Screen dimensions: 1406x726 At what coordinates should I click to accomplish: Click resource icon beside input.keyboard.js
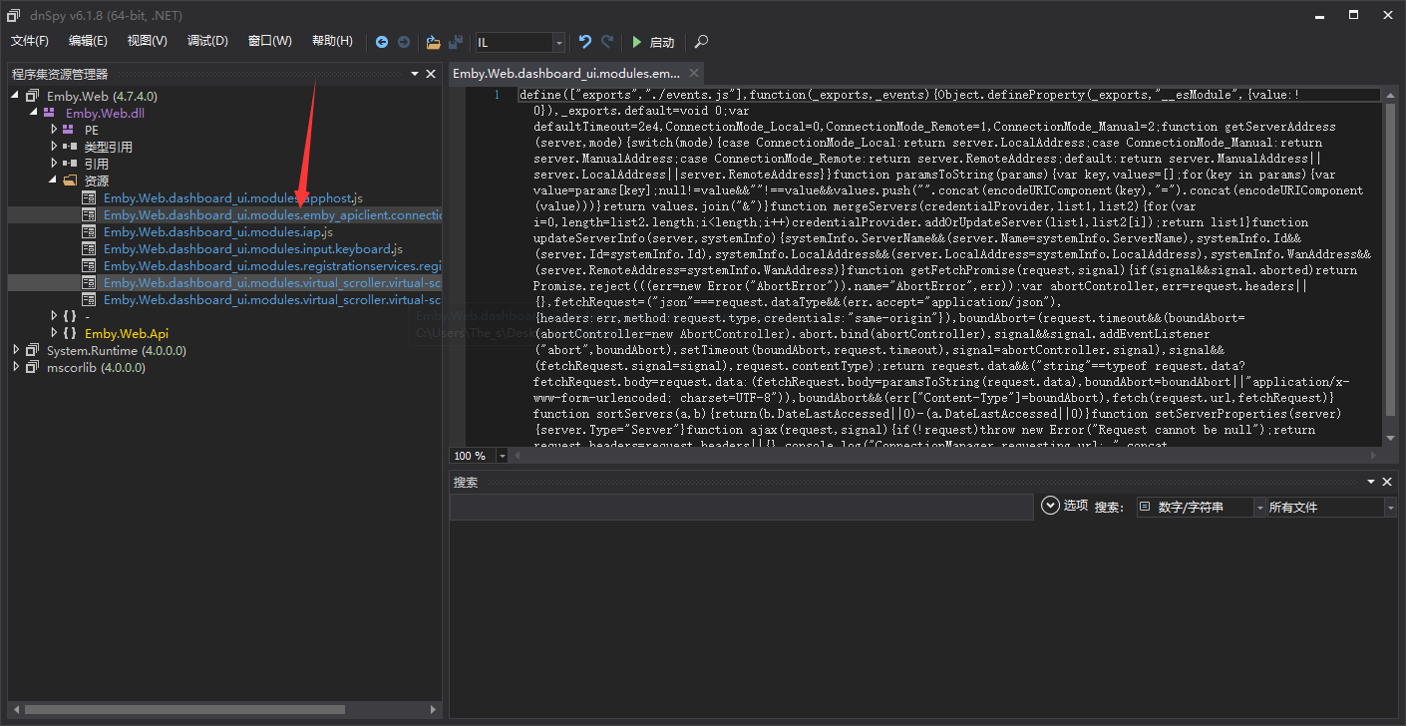click(x=89, y=248)
